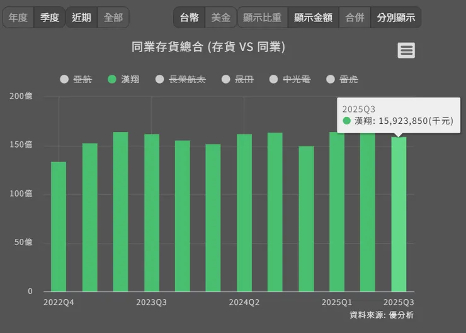Choose 台幣 currency
The width and height of the screenshot is (466, 333).
[190, 18]
